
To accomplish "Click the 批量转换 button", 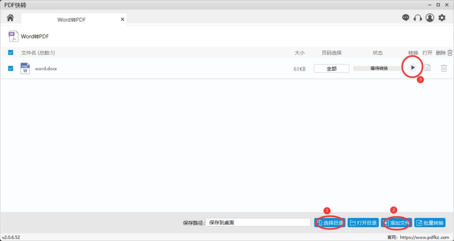I will pos(430,223).
